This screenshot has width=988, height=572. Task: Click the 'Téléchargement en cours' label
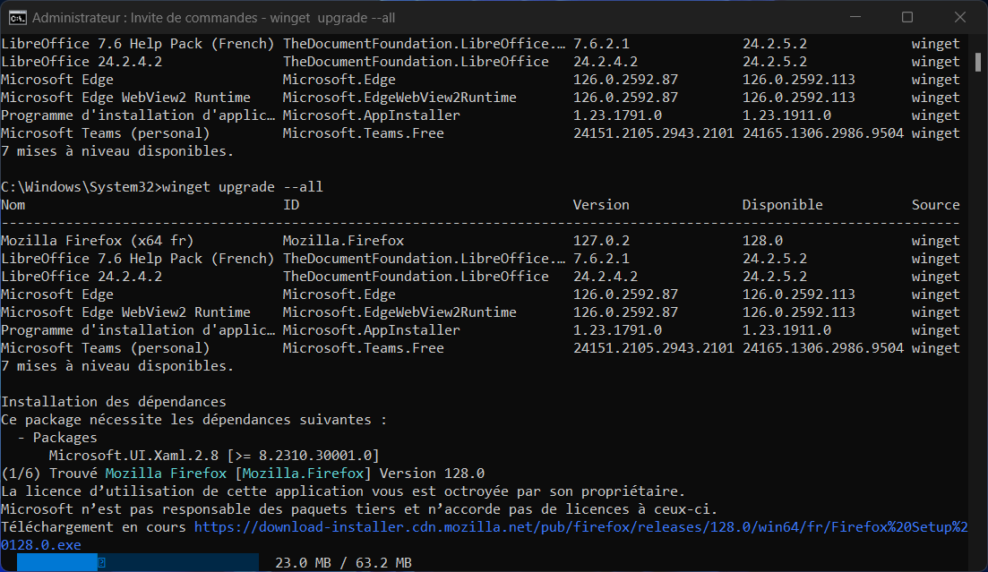(x=93, y=526)
